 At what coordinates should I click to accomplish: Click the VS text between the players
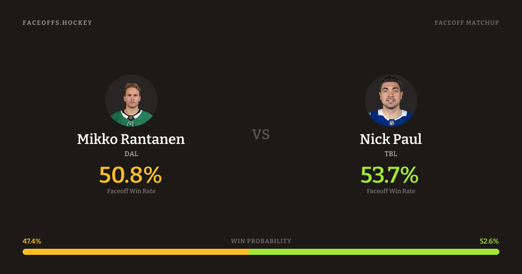coord(261,134)
